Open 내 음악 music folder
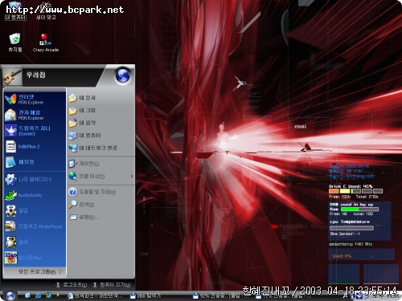The width and height of the screenshot is (402, 301). [100, 123]
